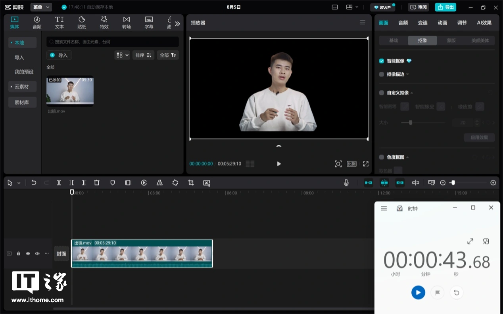Click the timeline zoom slider
This screenshot has height=314, width=503.
coord(468,183)
